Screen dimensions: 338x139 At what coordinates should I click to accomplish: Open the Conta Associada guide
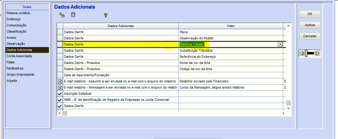tap(19, 56)
